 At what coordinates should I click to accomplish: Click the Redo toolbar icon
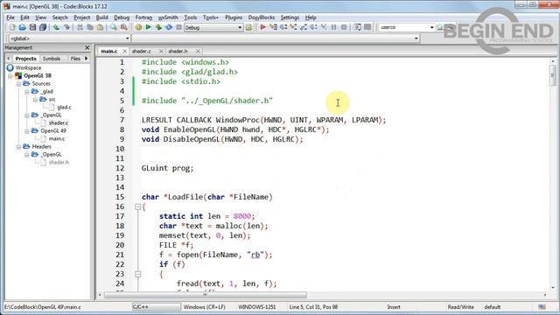(x=66, y=27)
